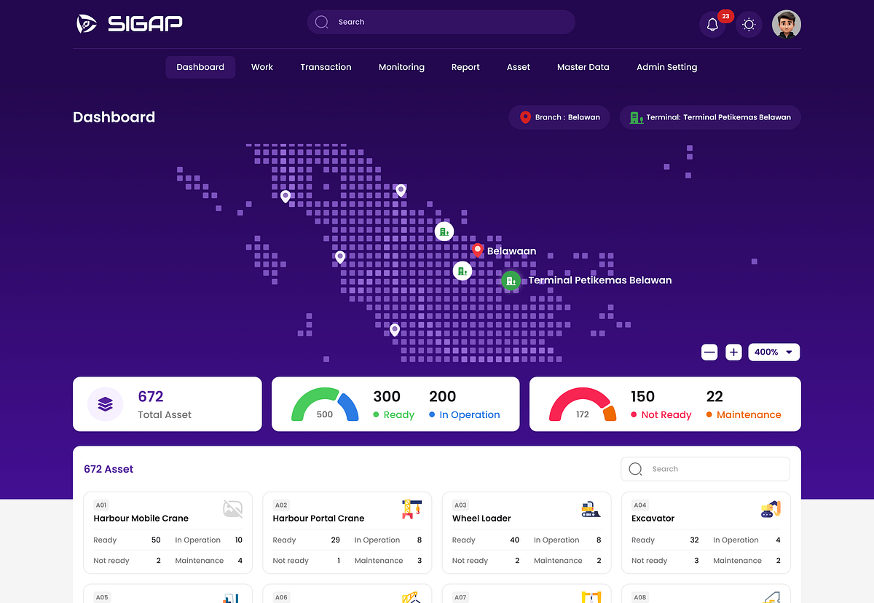This screenshot has height=603, width=874.
Task: Click the southernmost map pin
Action: 395,330
